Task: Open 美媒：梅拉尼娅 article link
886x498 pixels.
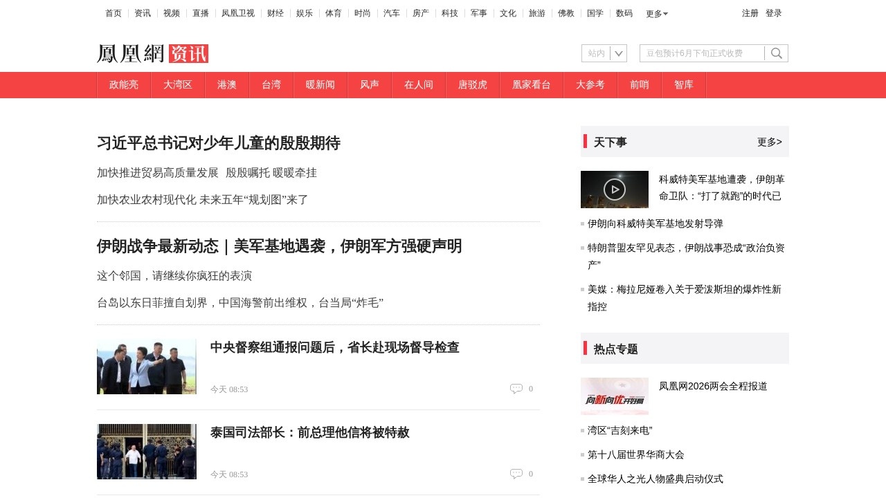Action: (685, 297)
